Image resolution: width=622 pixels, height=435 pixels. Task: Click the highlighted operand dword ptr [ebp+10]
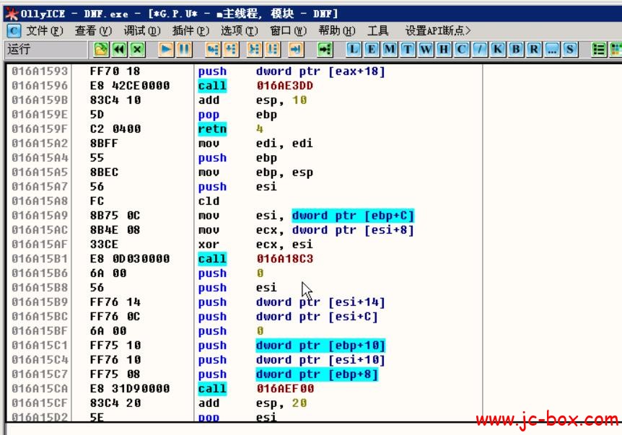point(320,346)
